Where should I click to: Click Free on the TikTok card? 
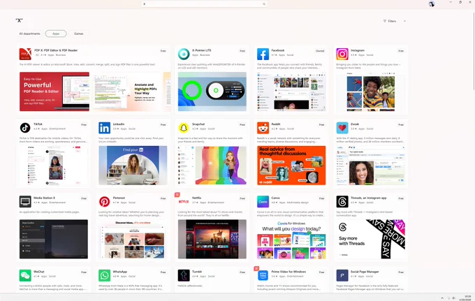point(84,125)
